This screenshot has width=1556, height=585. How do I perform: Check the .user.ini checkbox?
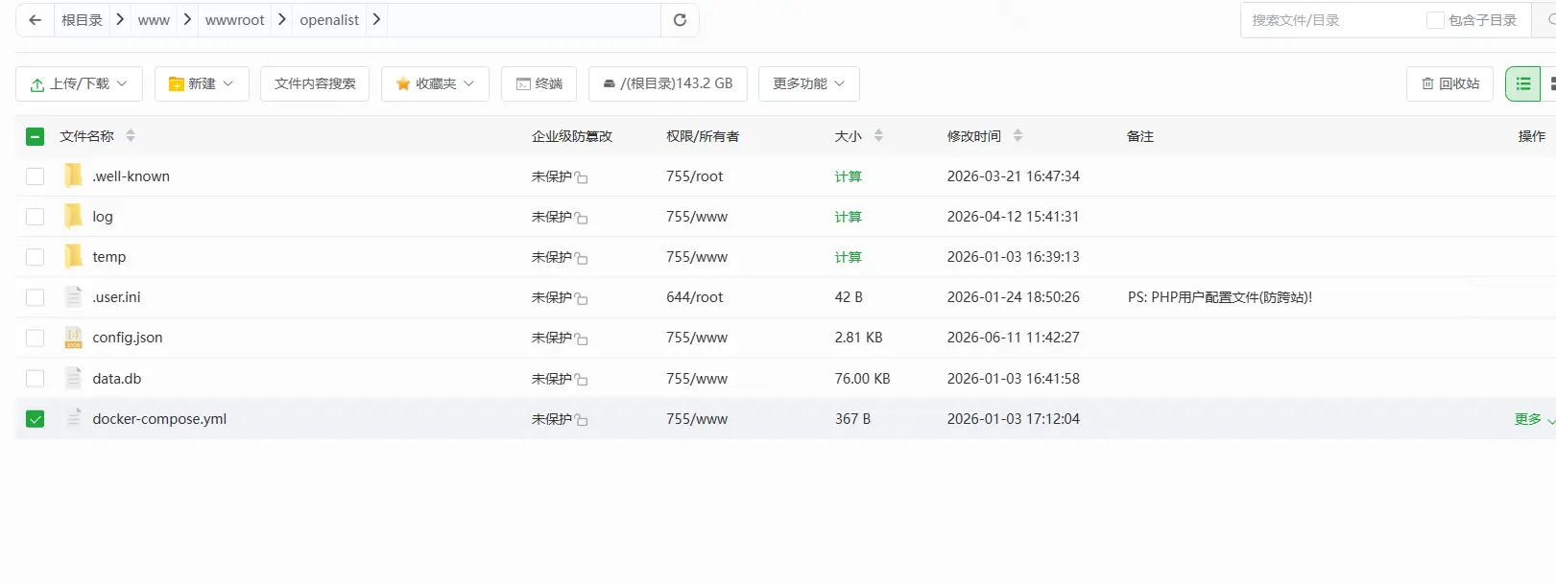(36, 297)
